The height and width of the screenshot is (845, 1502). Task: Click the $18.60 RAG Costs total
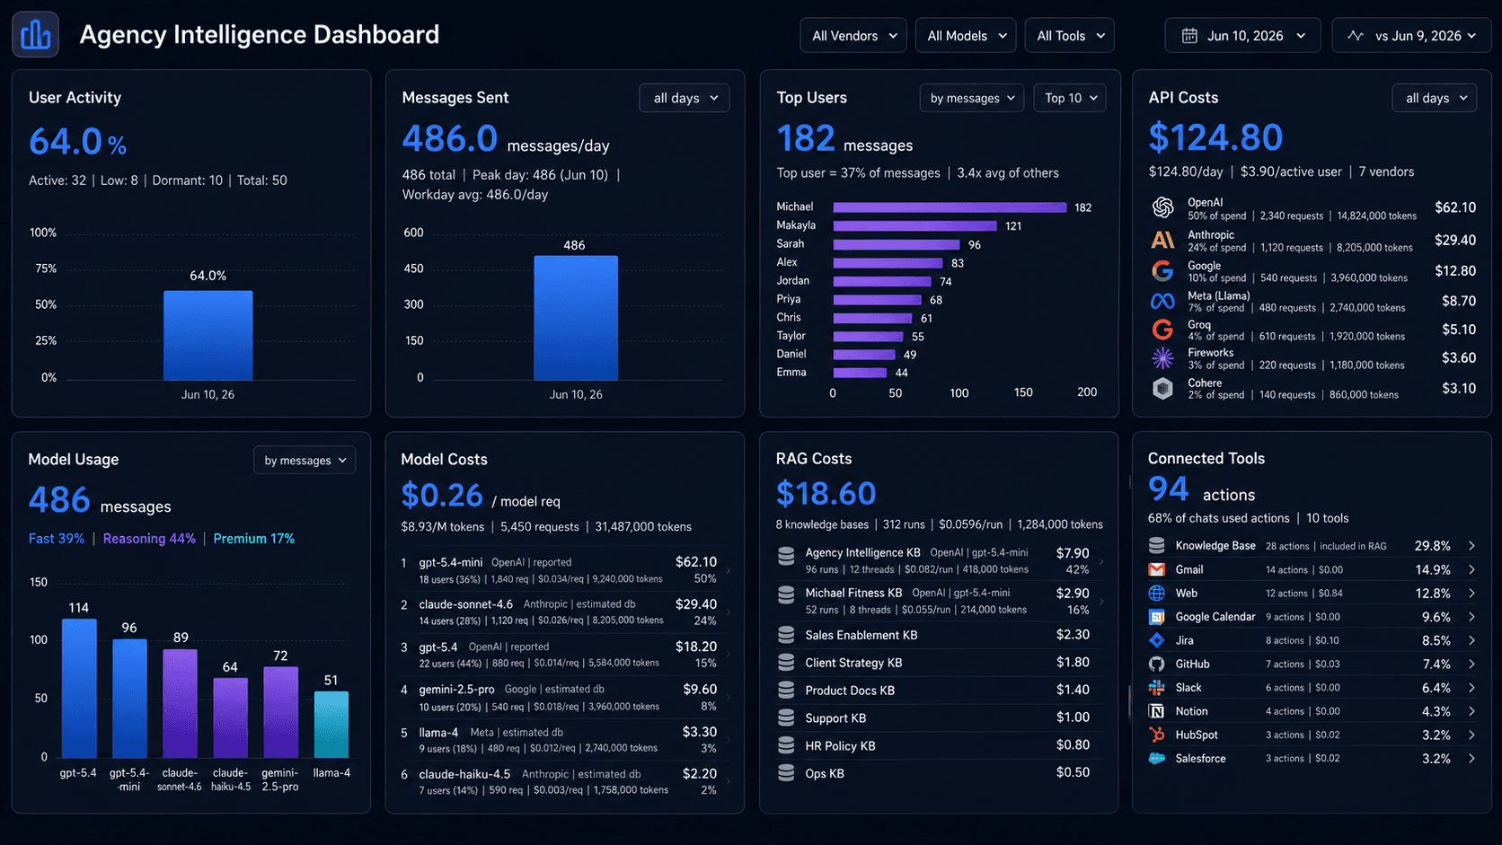click(x=826, y=493)
